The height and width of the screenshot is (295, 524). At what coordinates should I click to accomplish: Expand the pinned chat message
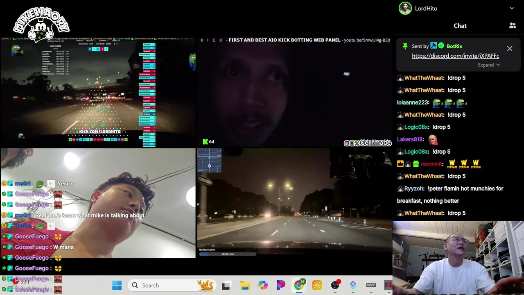(489, 65)
